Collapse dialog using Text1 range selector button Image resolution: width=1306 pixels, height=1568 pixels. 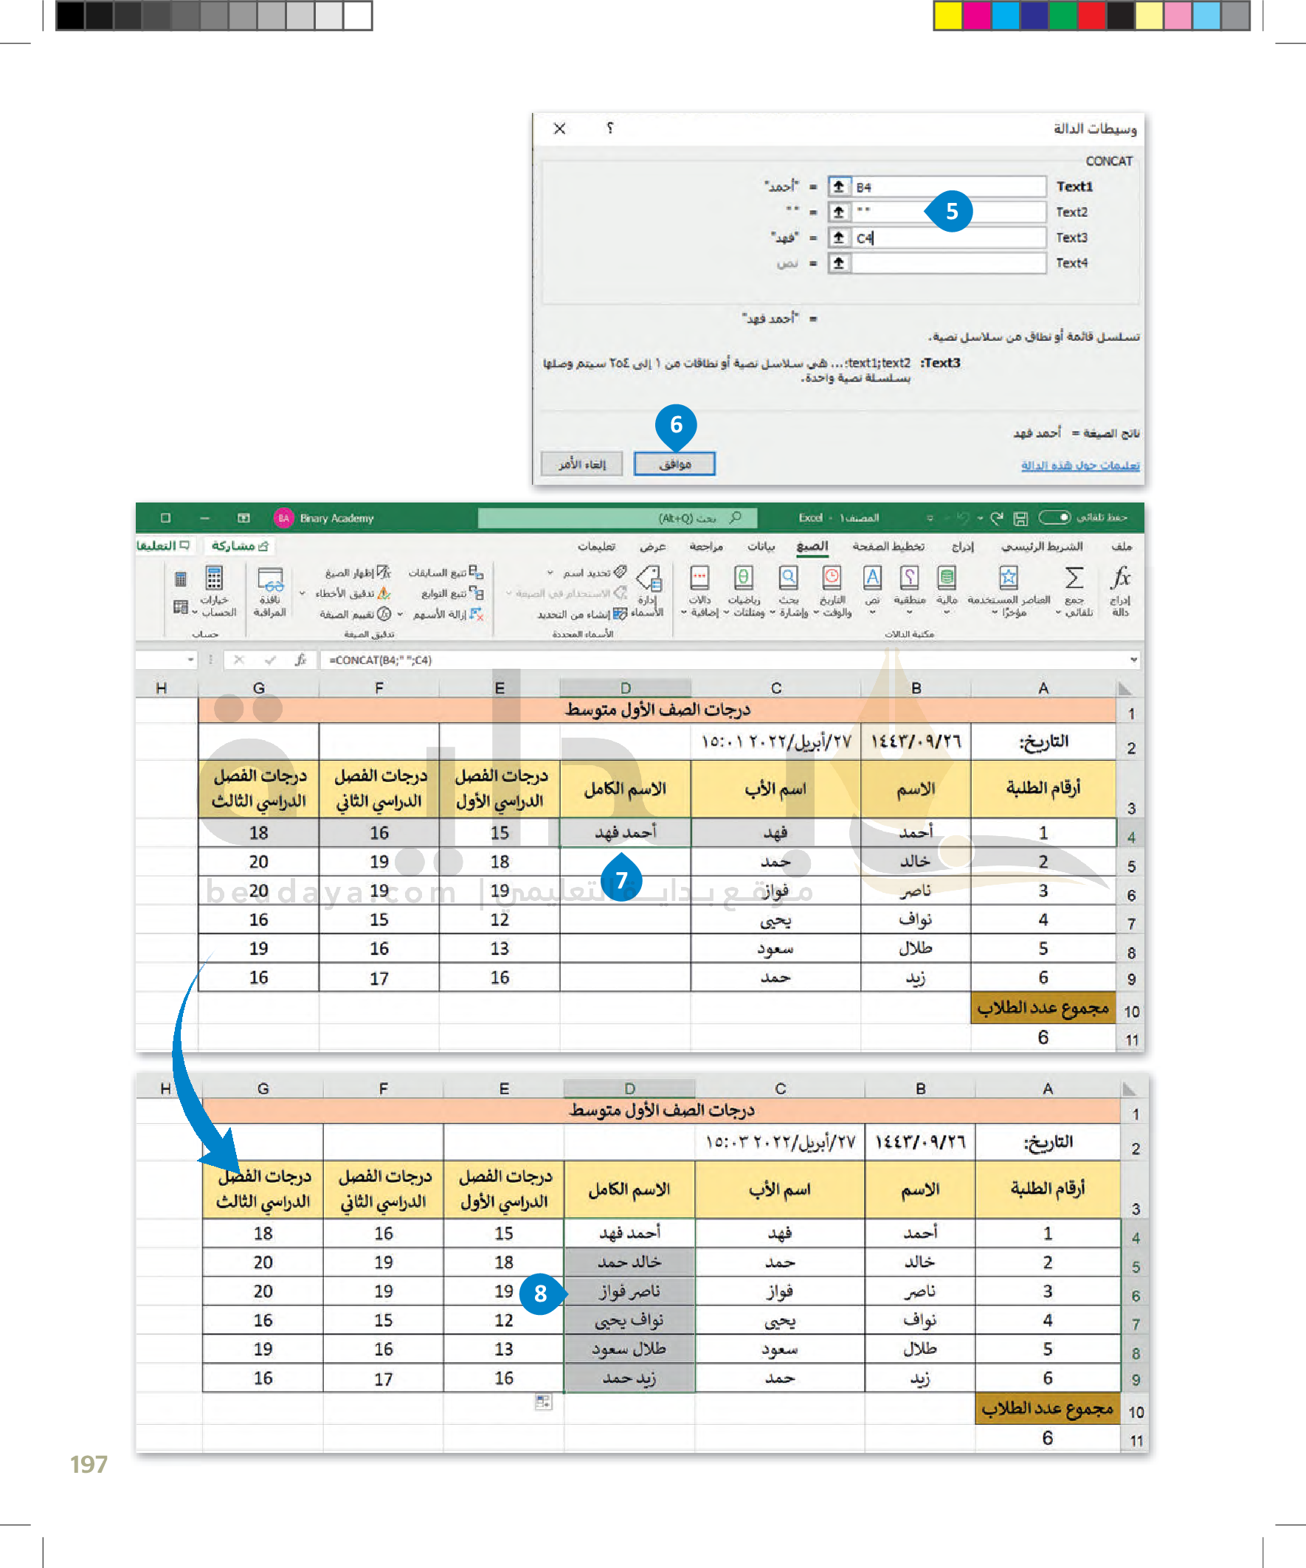coord(839,187)
